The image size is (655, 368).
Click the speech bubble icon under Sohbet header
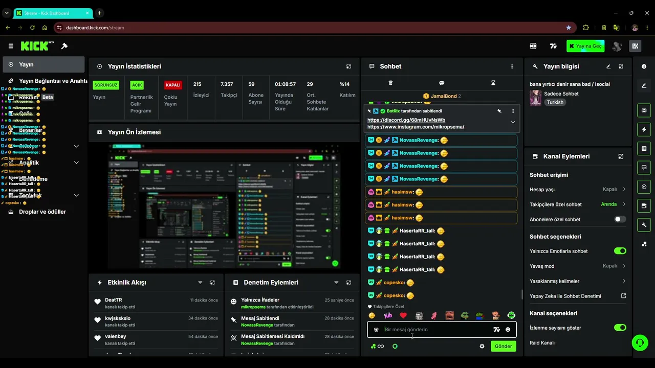[x=442, y=83]
